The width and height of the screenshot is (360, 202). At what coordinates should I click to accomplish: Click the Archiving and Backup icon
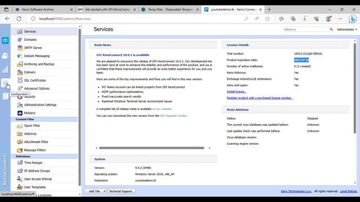pyautogui.click(x=20, y=64)
